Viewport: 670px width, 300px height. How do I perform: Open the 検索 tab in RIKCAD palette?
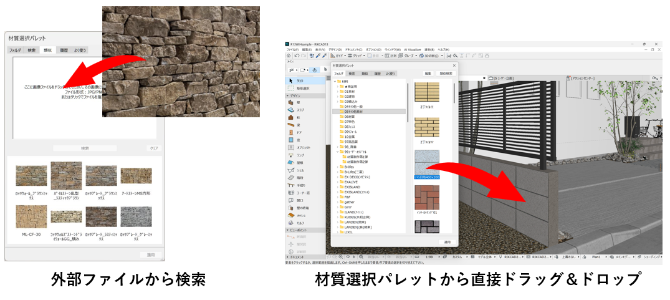(352, 73)
